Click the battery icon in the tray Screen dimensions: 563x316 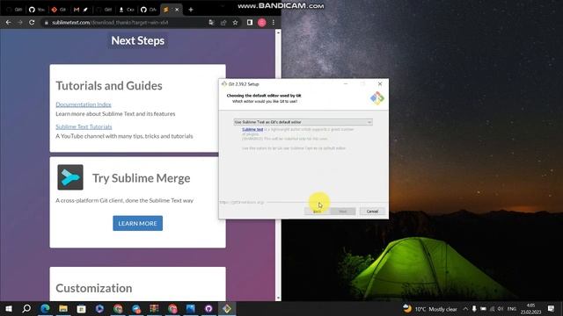click(483, 309)
